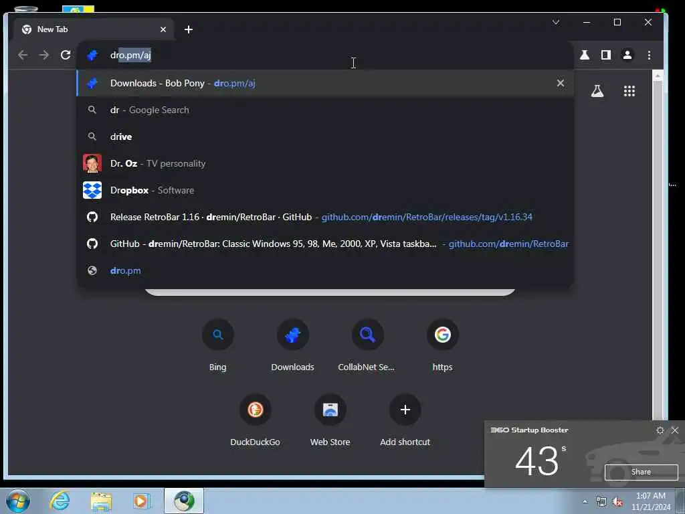Open Chrome three-dot menu
This screenshot has width=685, height=514.
click(x=649, y=55)
